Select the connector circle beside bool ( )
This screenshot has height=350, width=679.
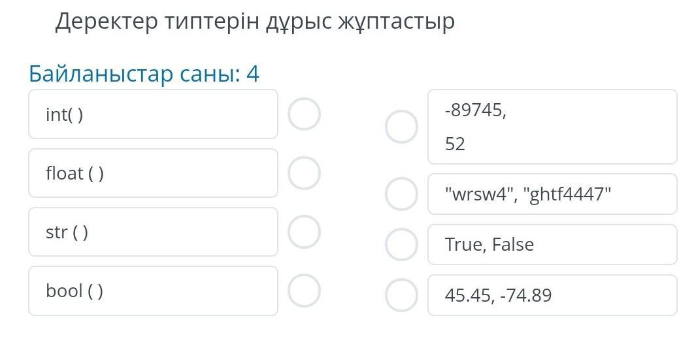304,291
